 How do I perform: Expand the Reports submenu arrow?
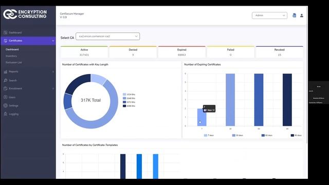[53, 72]
